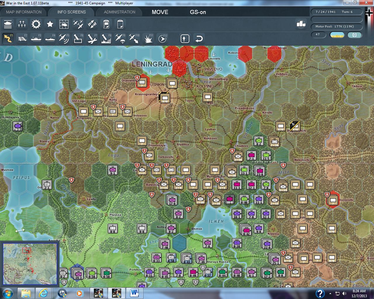Viewport: 374px width, 299px height.
Task: Open the production gear icon
Action: tap(36, 24)
